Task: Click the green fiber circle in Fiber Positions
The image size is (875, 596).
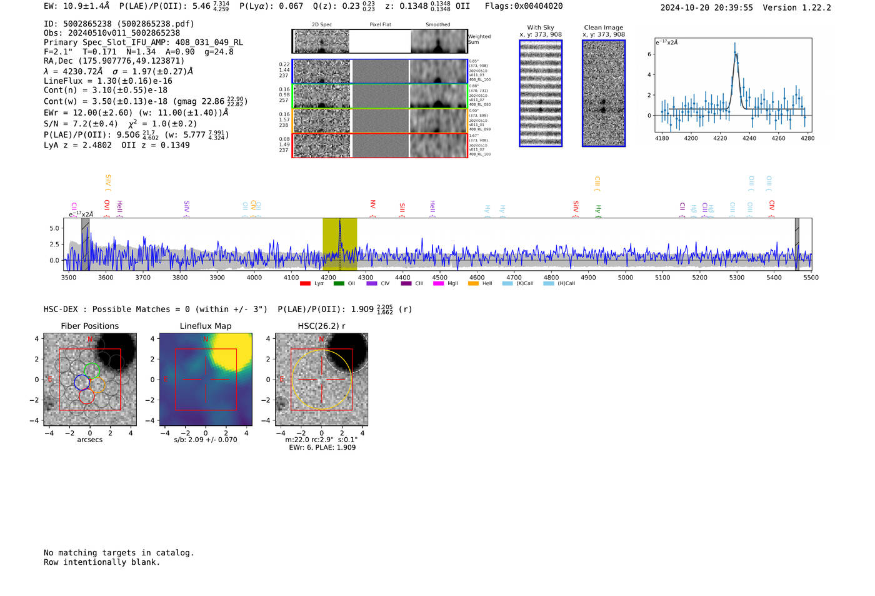Action: point(92,370)
